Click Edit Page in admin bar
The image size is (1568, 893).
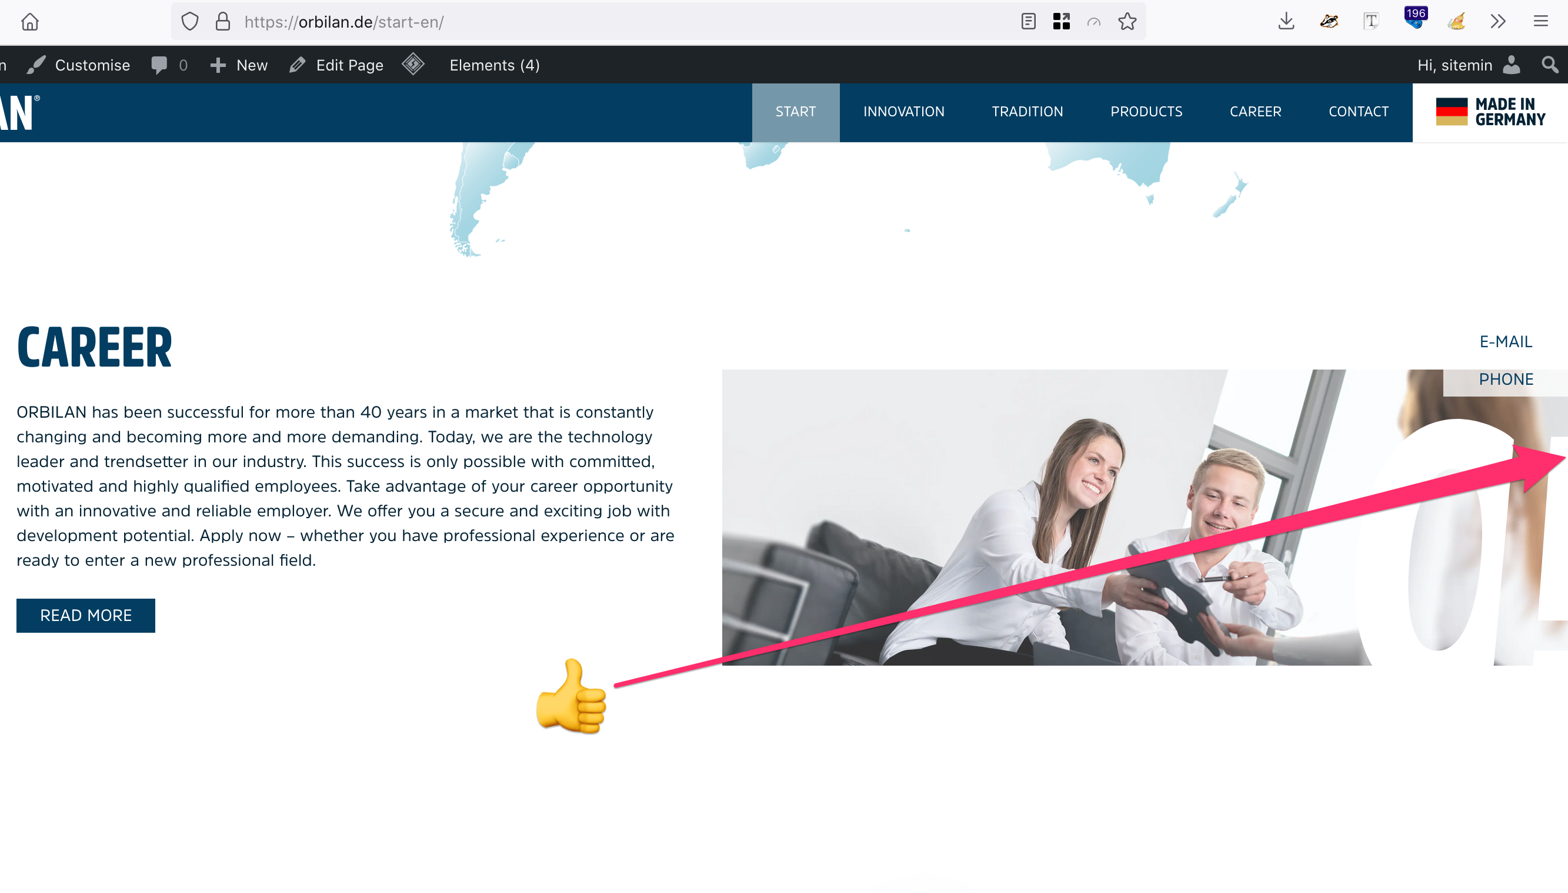tap(336, 65)
